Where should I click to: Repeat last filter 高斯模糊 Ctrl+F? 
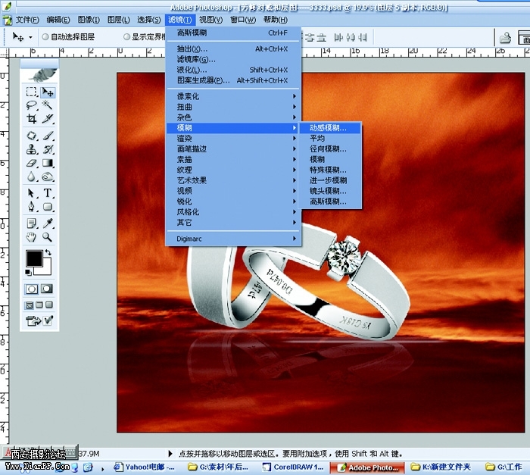(233, 33)
